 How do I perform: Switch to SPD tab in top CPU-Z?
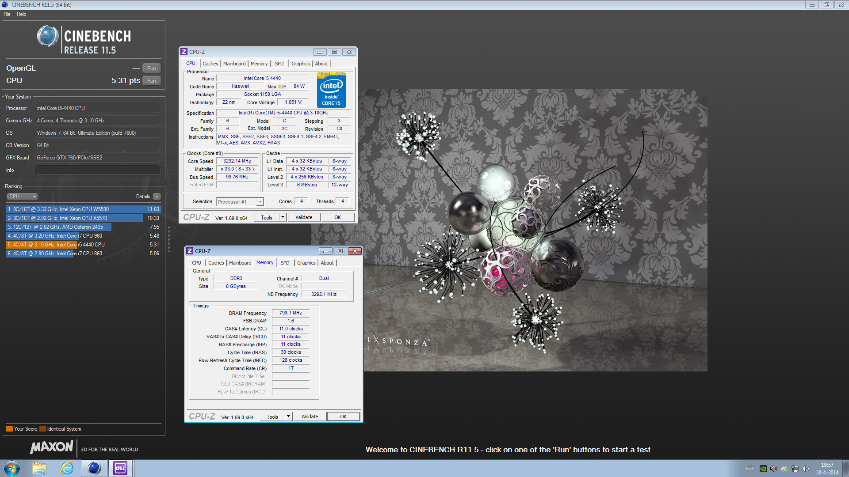click(279, 64)
